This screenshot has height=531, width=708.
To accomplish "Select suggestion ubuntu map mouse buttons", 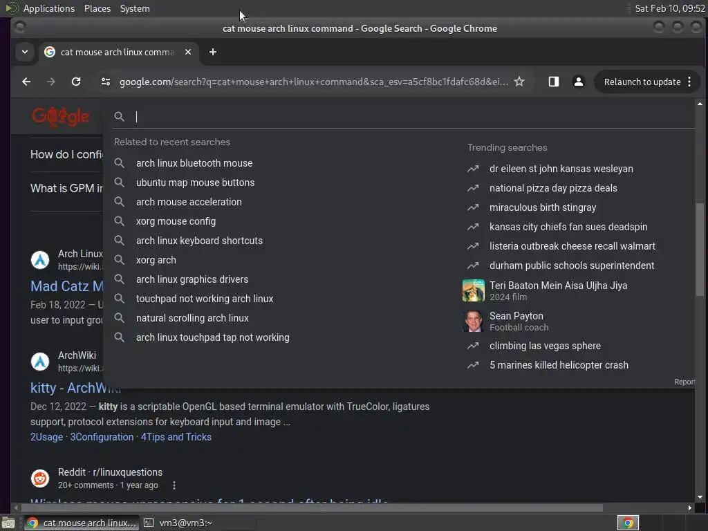I will pos(195,183).
